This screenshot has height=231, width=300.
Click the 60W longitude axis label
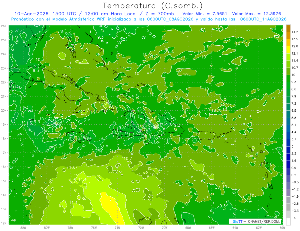[282, 227]
